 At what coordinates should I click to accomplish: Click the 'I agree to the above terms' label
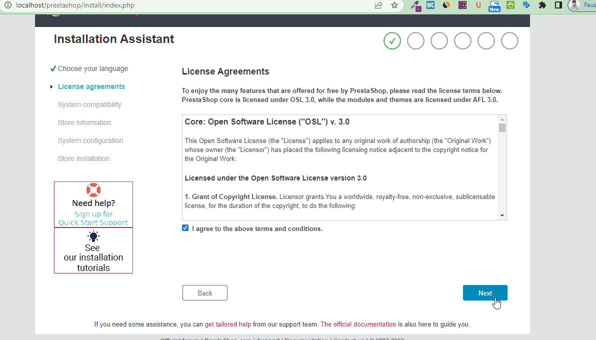[x=257, y=228]
